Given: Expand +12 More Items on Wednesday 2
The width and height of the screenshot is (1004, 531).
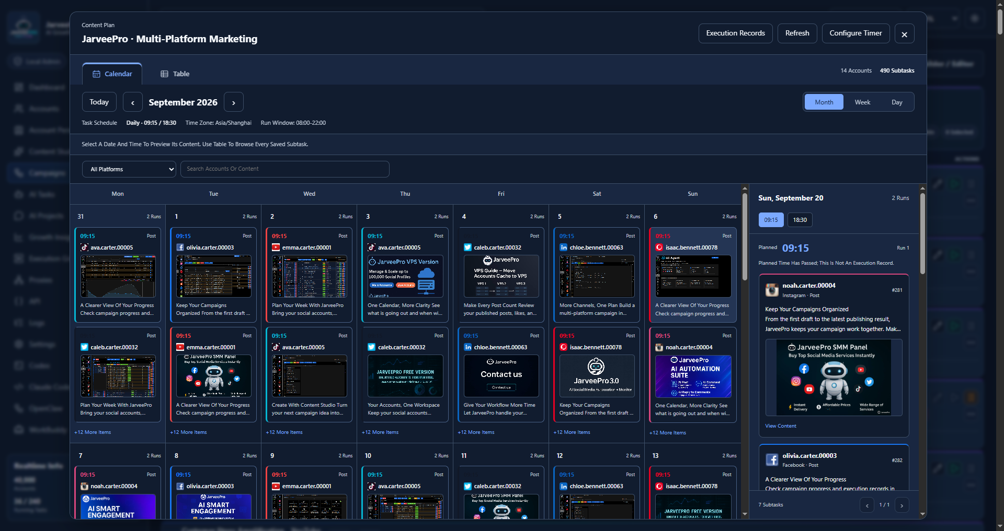Looking at the screenshot, I should click(284, 432).
